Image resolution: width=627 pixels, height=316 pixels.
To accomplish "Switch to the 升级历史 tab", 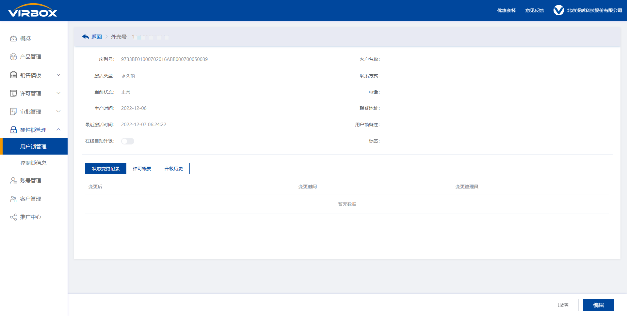I will pyautogui.click(x=174, y=169).
